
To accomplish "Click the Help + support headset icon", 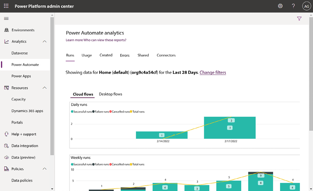I will coord(6,134).
